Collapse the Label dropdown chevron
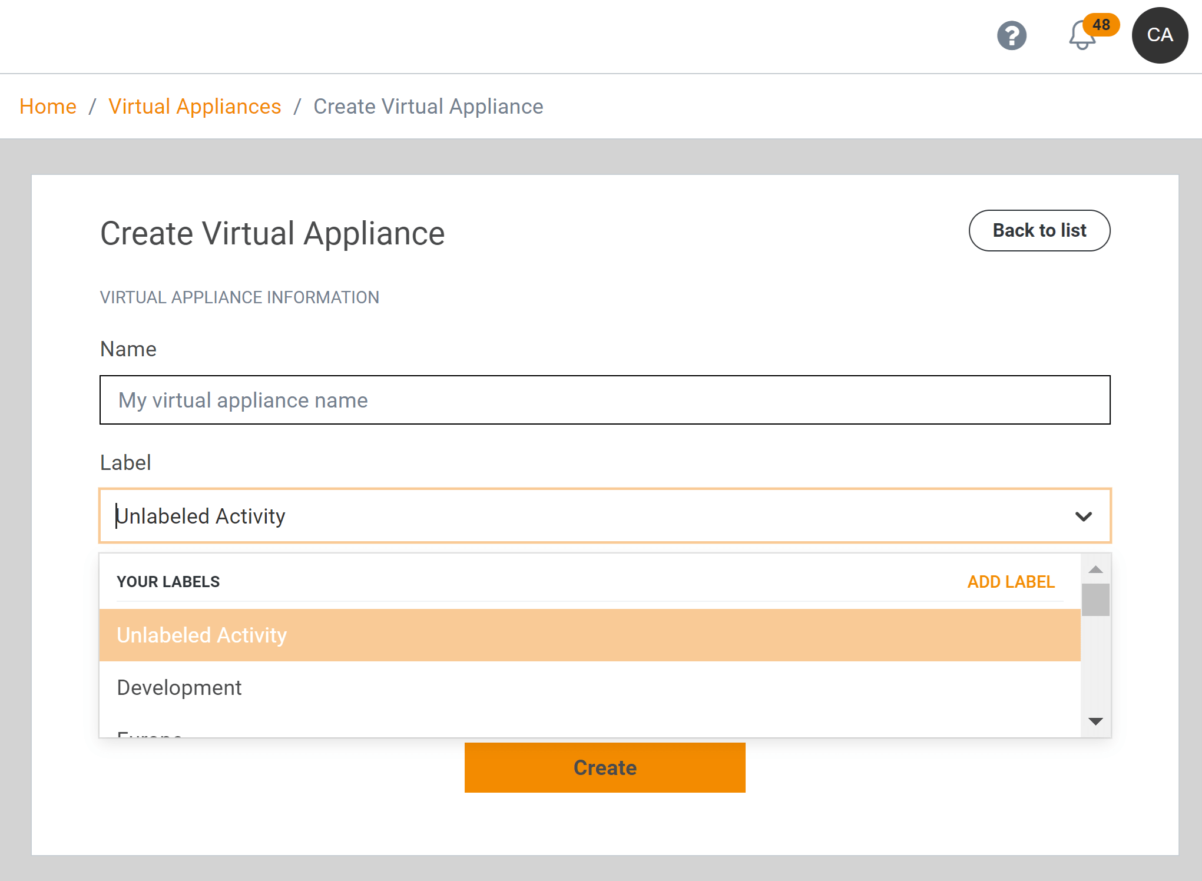 1083,516
